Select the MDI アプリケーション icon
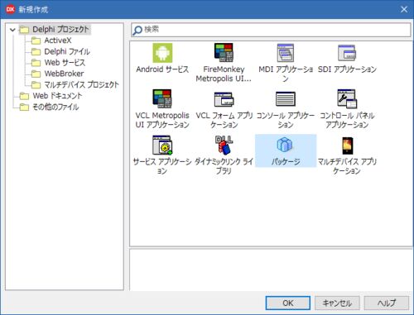Viewport: 414px width, 315px height. pos(286,53)
